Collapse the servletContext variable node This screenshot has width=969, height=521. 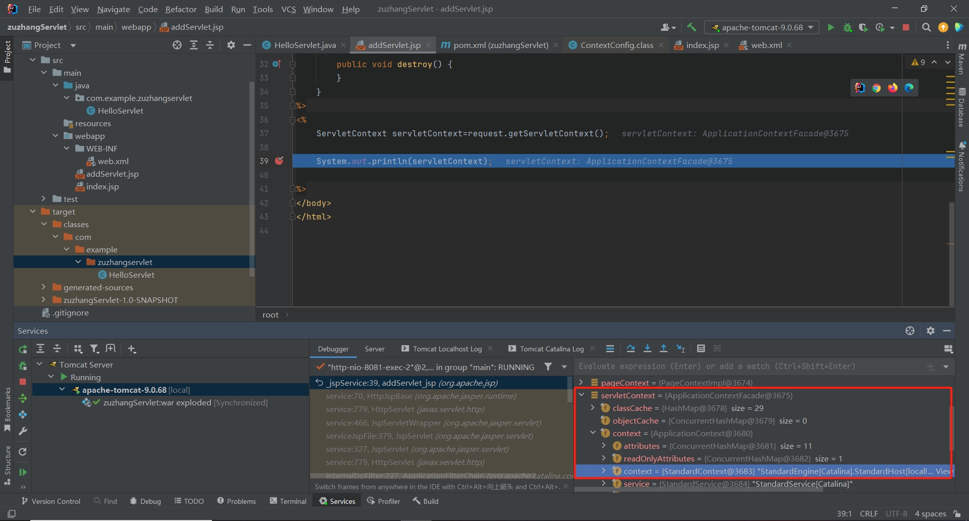coord(581,395)
